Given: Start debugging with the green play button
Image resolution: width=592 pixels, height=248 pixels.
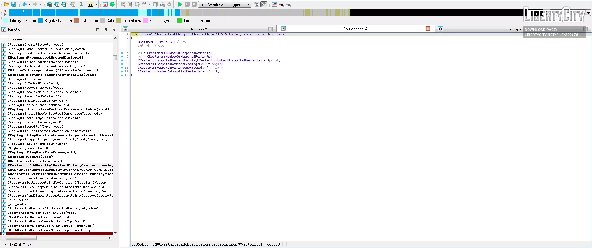Looking at the screenshot, I should point(180,4).
